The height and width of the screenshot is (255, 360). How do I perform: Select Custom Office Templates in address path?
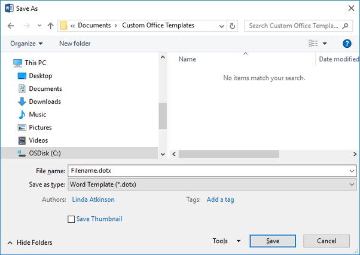[x=158, y=25]
